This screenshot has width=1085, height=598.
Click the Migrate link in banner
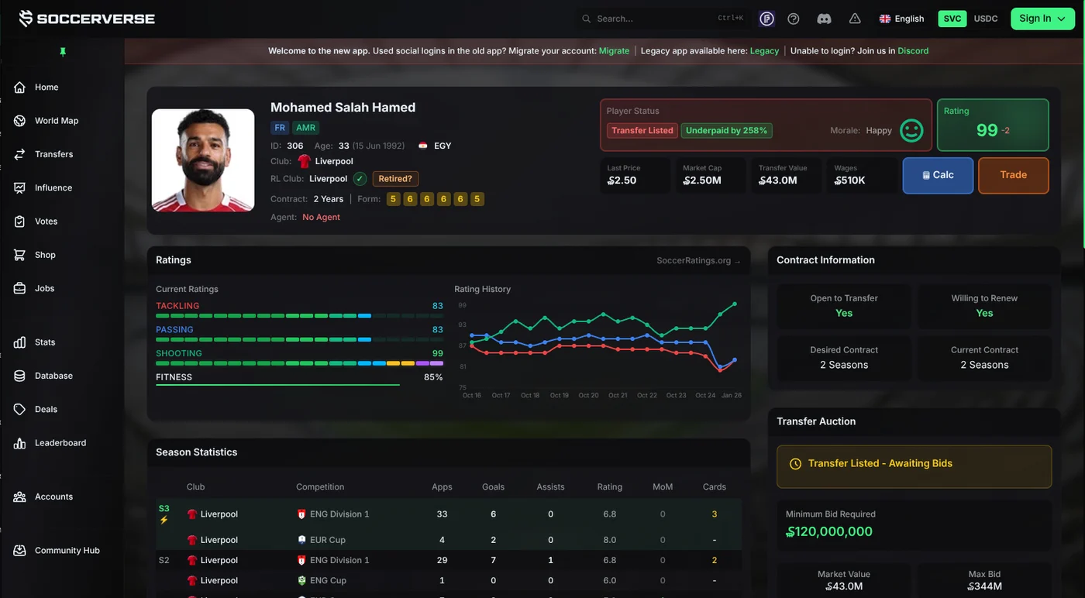pos(614,51)
